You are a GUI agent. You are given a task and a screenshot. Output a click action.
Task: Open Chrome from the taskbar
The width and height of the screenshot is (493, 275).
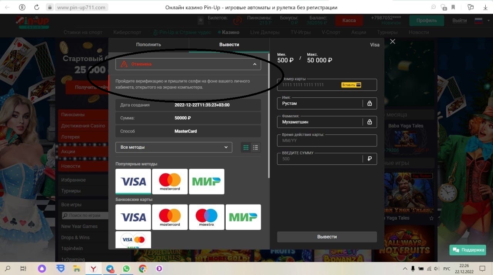point(143,269)
